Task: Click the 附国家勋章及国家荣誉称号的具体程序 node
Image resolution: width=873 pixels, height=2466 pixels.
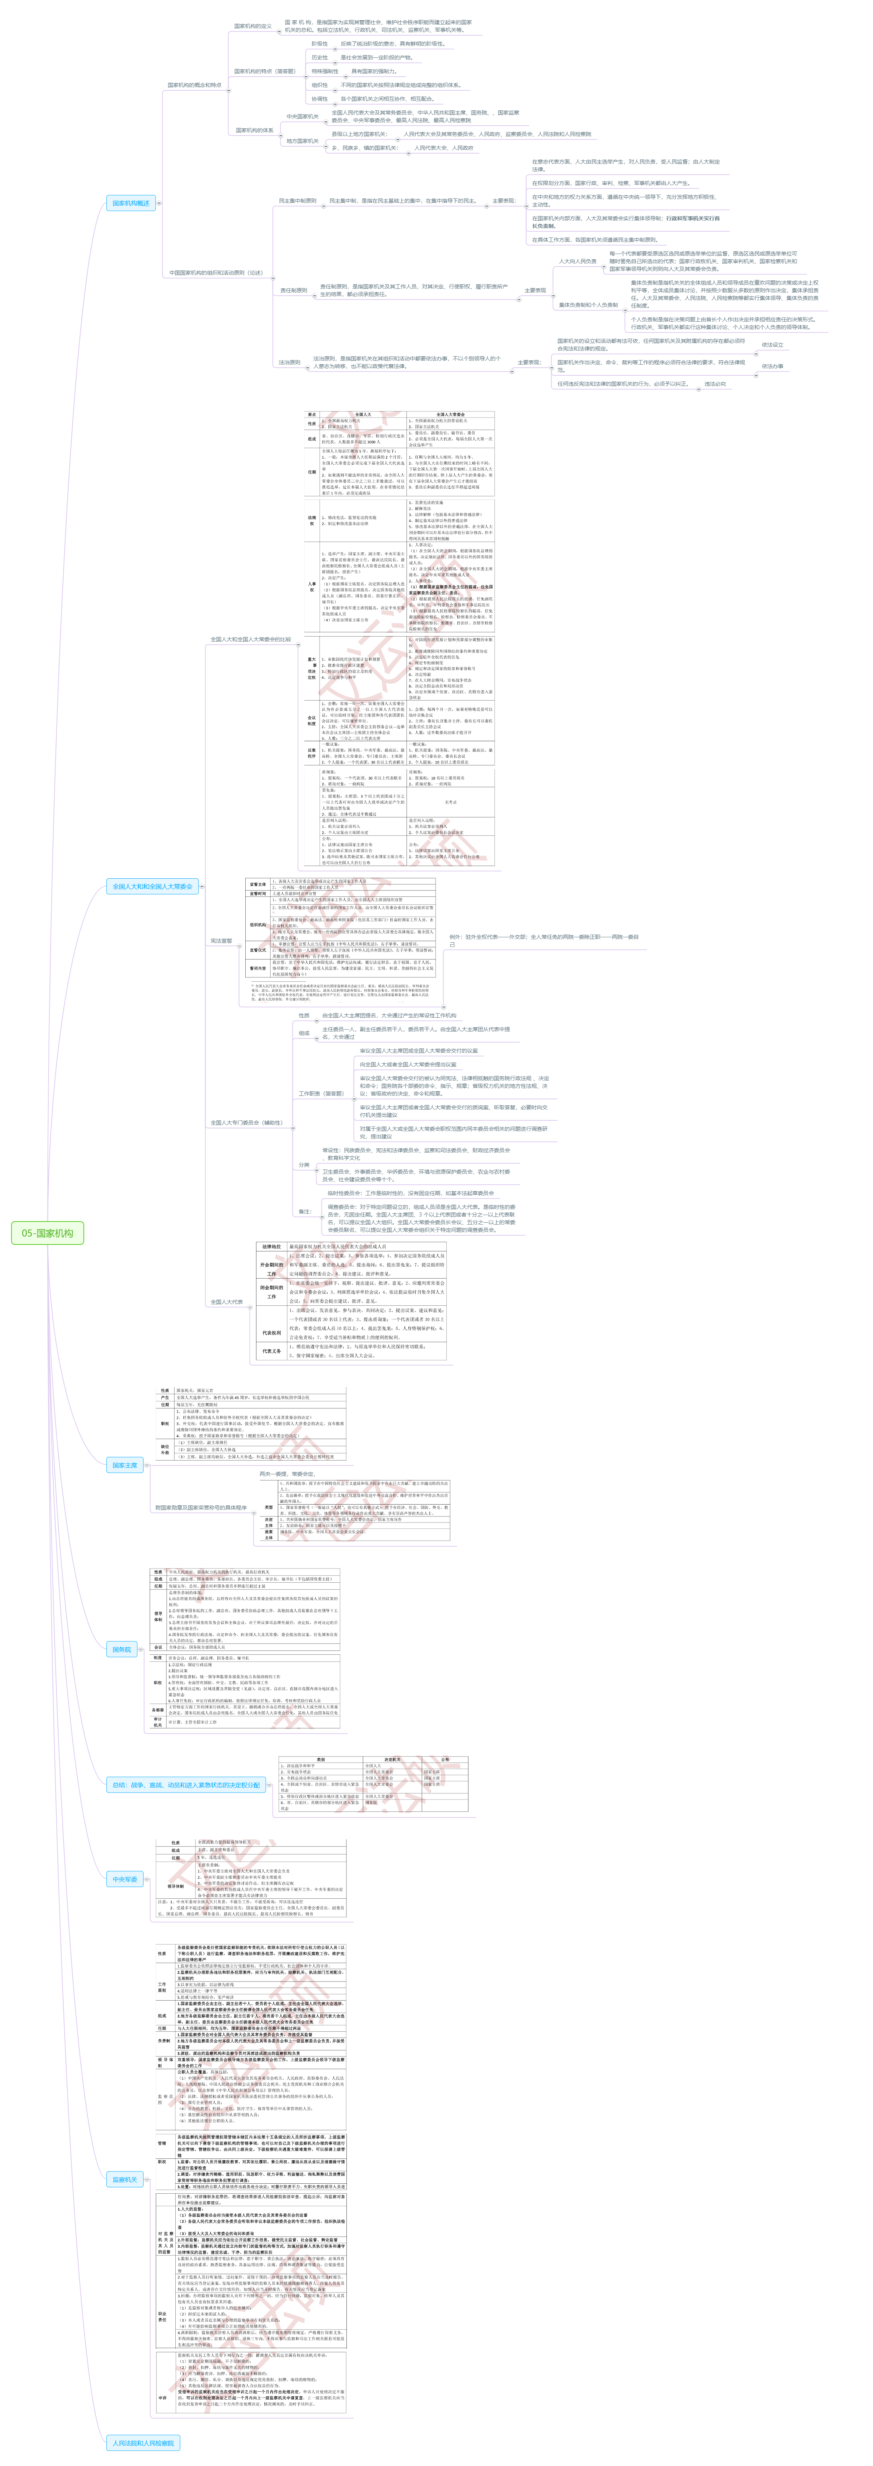Action: 201,1508
